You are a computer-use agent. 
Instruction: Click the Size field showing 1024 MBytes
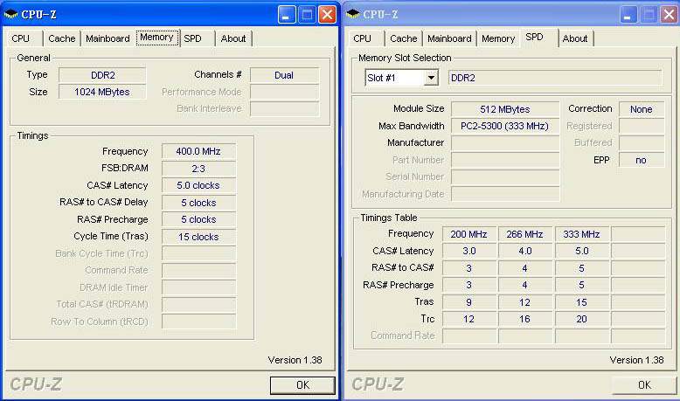tap(102, 92)
